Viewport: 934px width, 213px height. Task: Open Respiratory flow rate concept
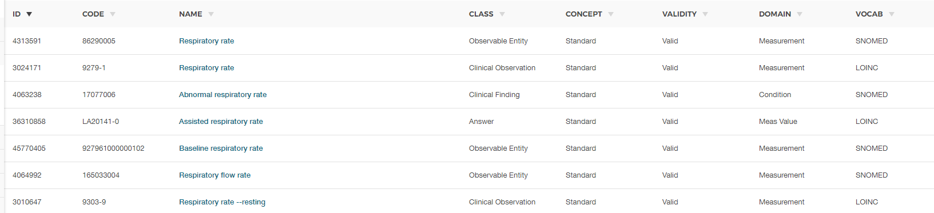[x=214, y=175]
